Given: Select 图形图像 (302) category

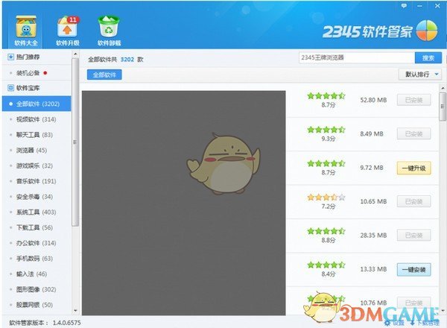Looking at the screenshot, I should pyautogui.click(x=37, y=289).
